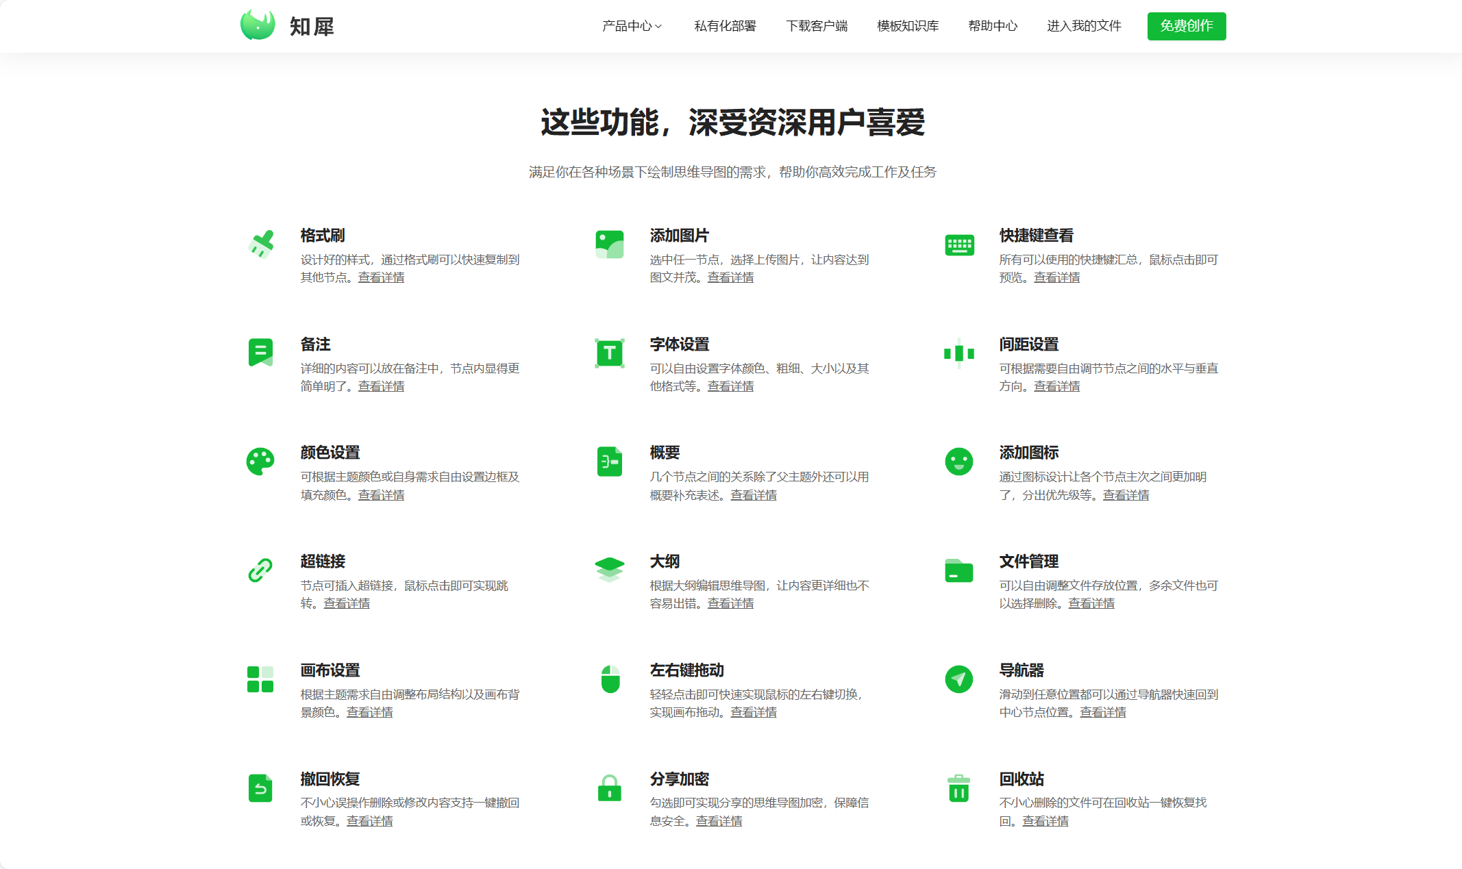Click the 分享加密 feature title
Screen dimensions: 1462x869
pos(680,779)
